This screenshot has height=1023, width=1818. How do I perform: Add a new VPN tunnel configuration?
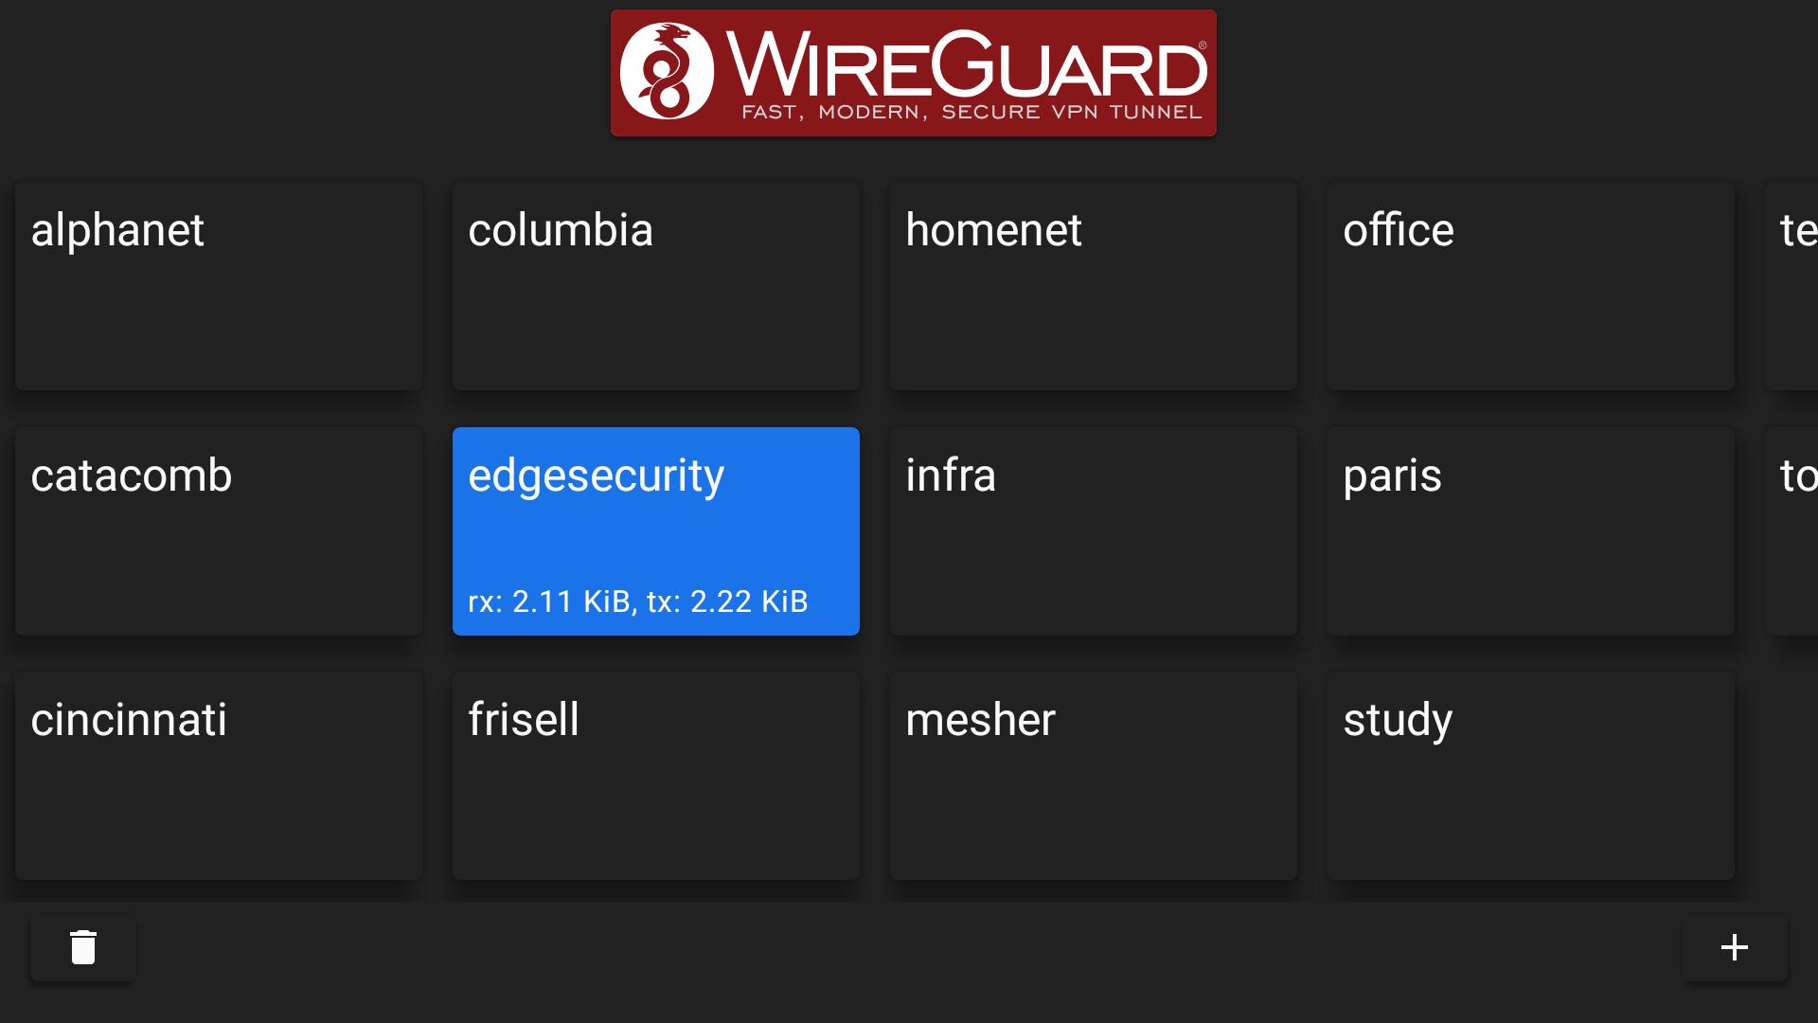pyautogui.click(x=1735, y=945)
